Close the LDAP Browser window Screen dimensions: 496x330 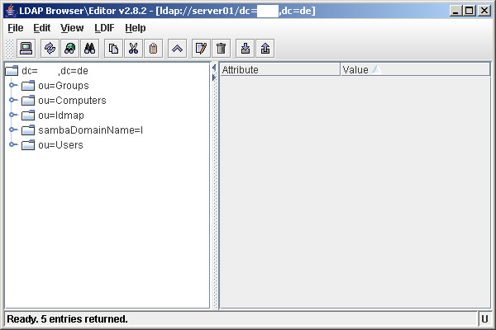pos(484,11)
